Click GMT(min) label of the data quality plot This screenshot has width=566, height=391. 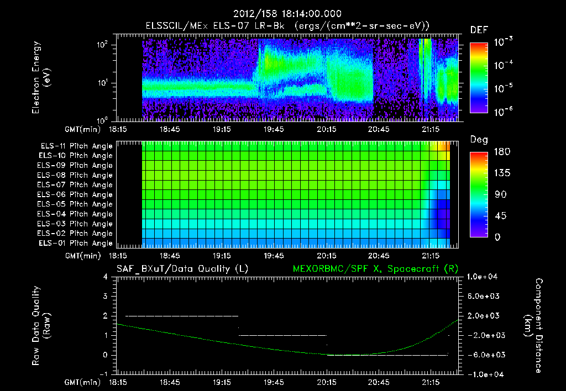coord(83,382)
